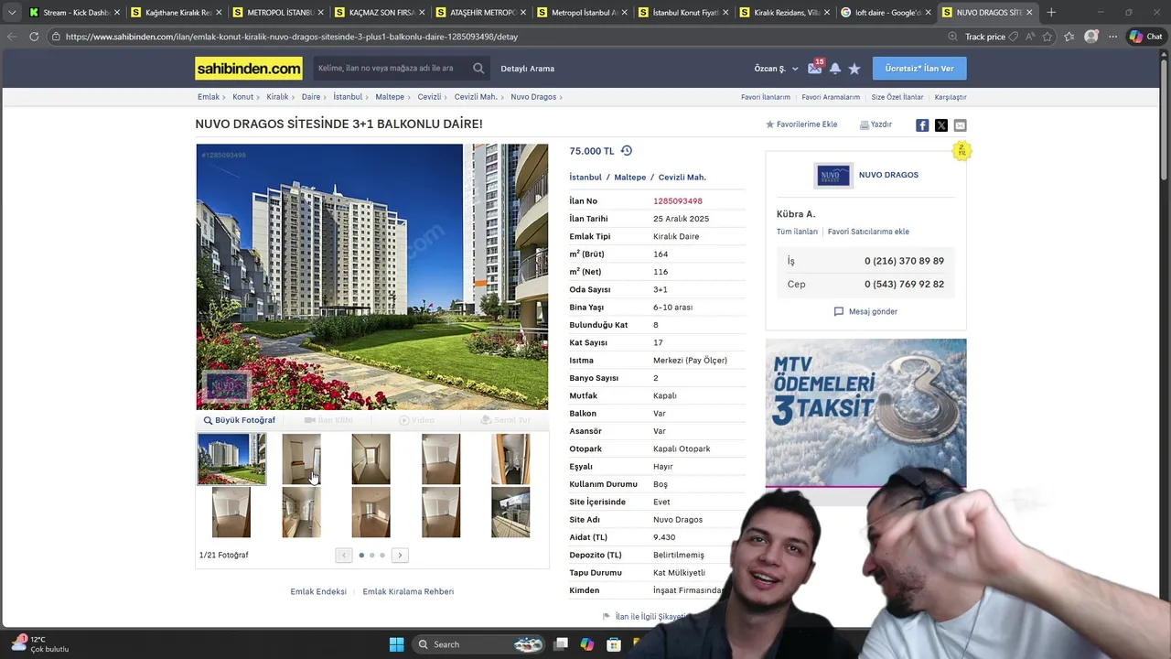
Task: Open the browser tab list dropdown
Action: point(12,13)
